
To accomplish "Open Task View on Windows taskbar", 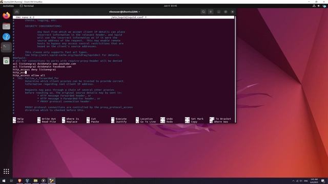I will click(x=11, y=180).
